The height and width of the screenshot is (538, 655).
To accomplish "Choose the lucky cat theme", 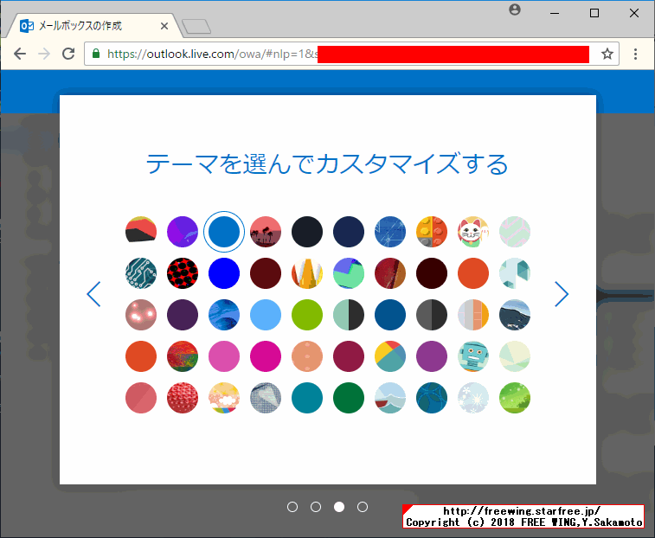I will [473, 232].
